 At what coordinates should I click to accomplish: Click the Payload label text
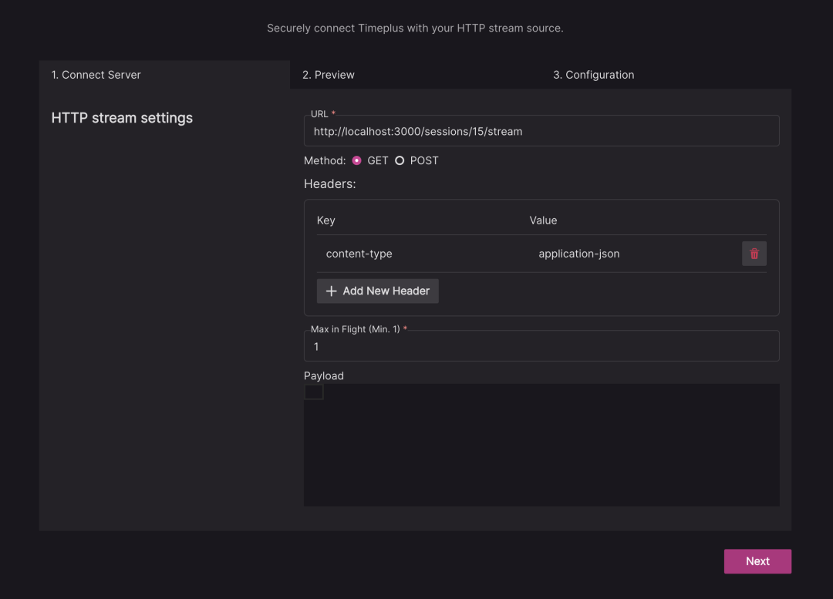[324, 375]
